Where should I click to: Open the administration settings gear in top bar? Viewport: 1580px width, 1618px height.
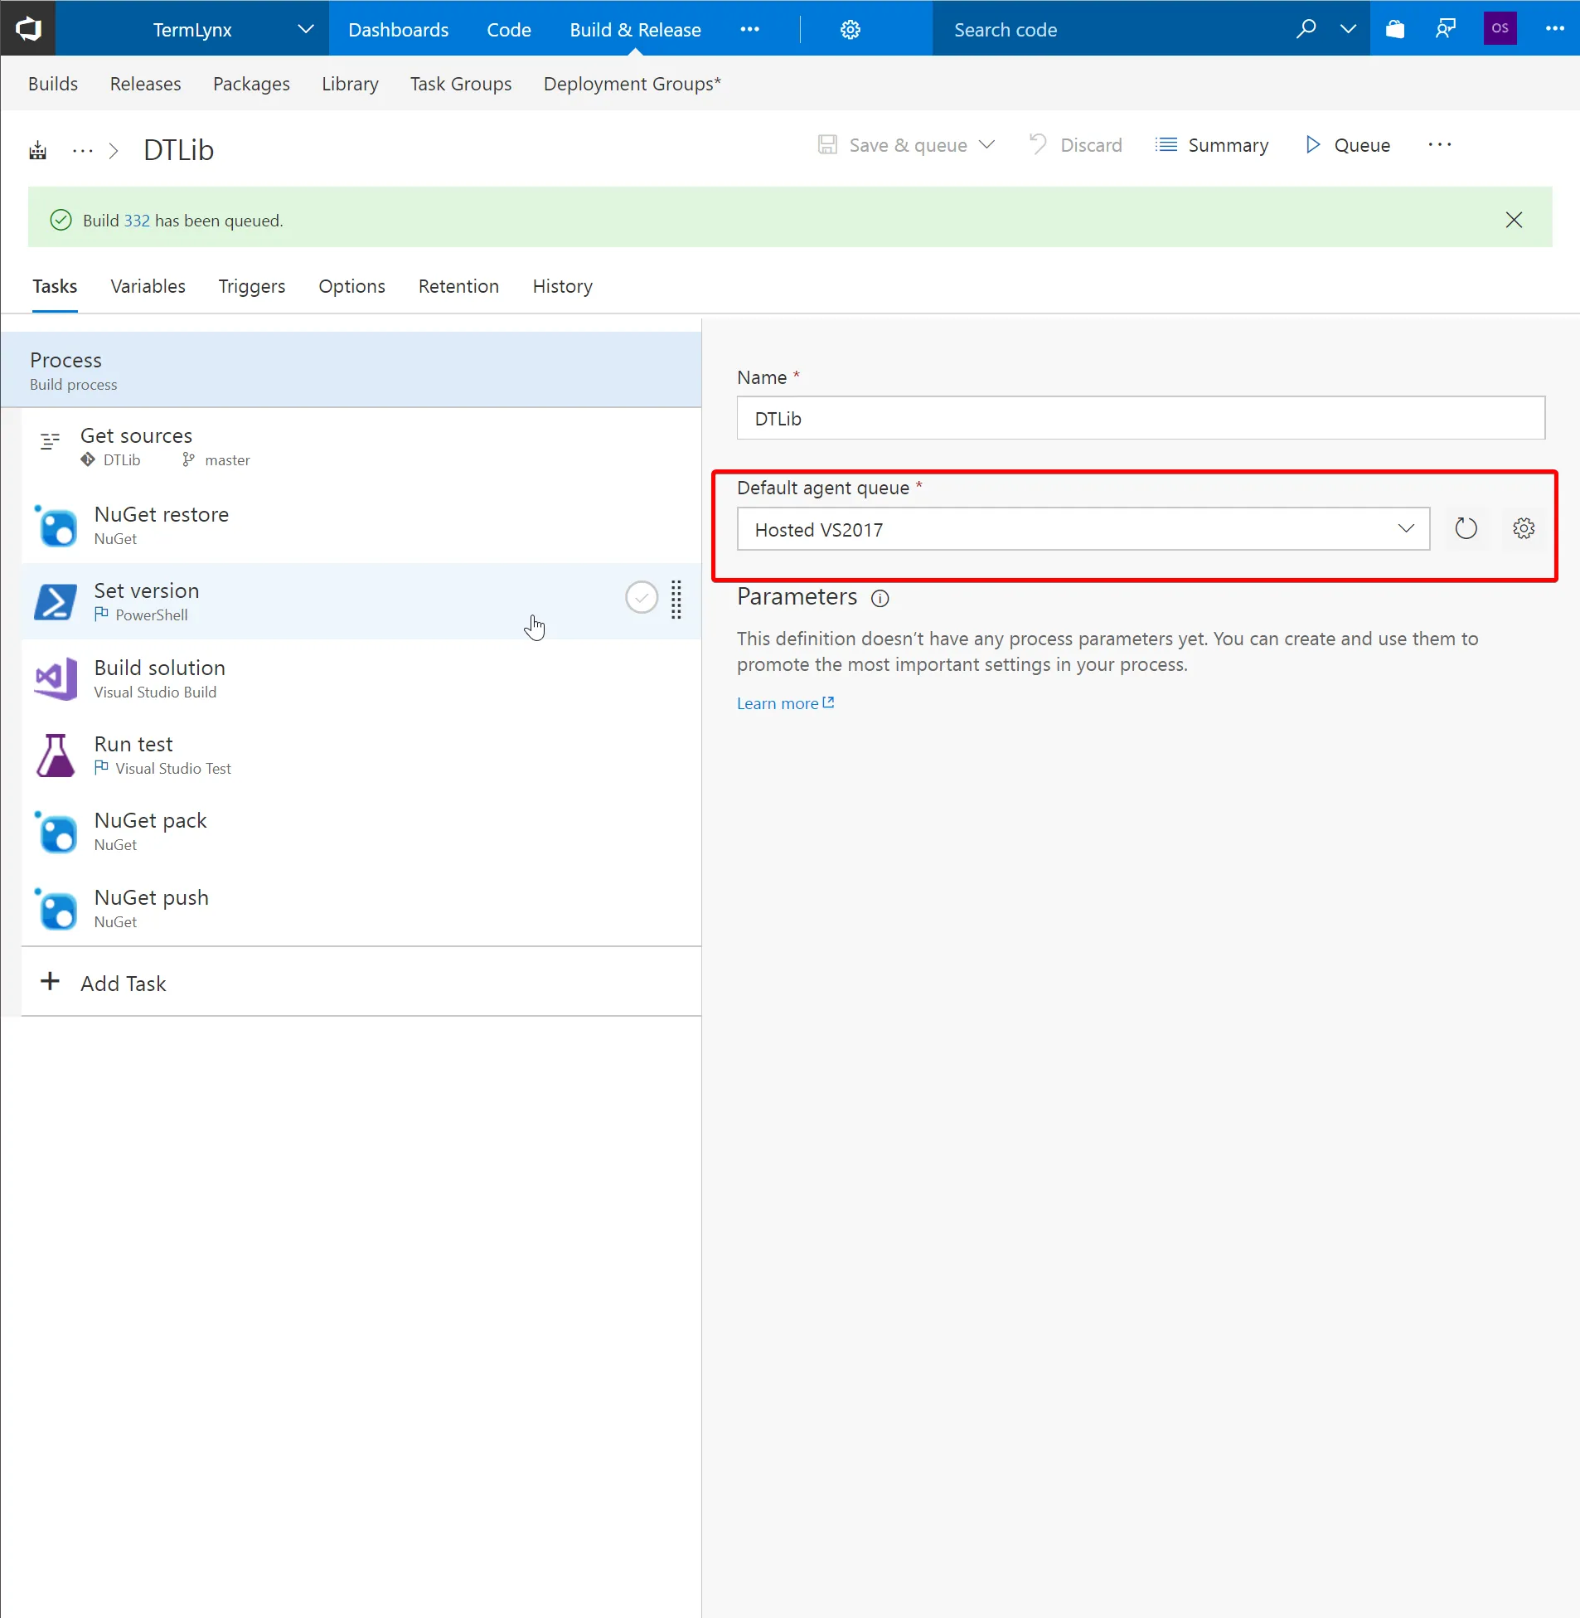[x=850, y=30]
